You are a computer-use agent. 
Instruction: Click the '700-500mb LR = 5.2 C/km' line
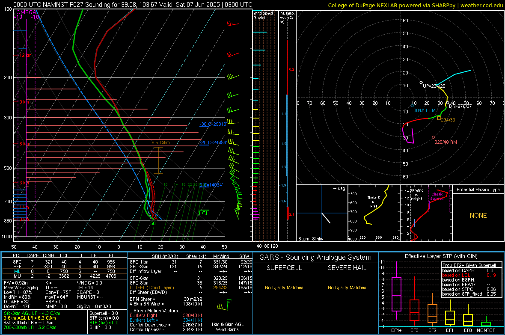30,327
